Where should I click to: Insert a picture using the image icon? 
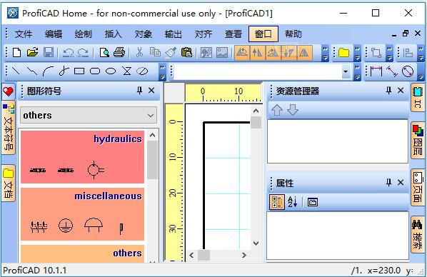tap(222, 53)
